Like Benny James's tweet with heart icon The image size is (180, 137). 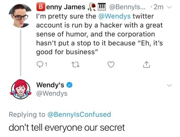point(111,65)
